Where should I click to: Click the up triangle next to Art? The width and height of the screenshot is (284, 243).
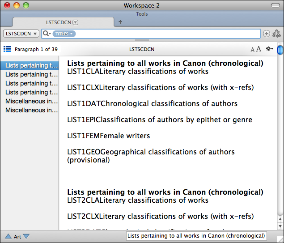(x=8, y=236)
